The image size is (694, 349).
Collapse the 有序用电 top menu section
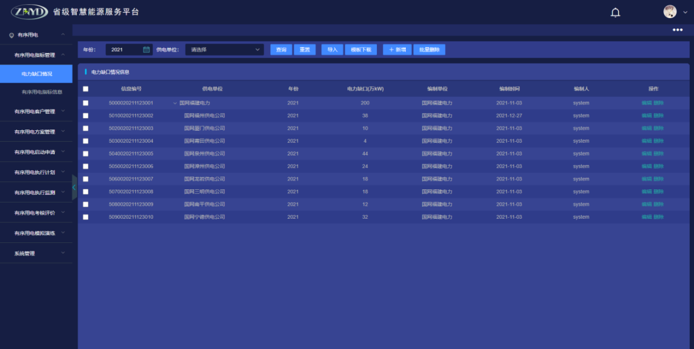point(63,34)
